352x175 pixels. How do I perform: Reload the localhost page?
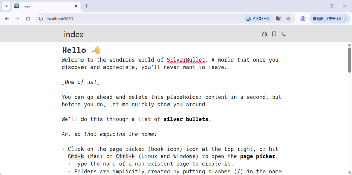pos(28,19)
